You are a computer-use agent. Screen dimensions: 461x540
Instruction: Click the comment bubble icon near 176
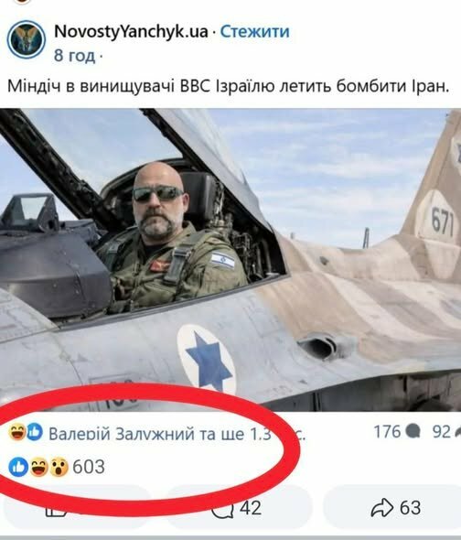pyautogui.click(x=413, y=432)
